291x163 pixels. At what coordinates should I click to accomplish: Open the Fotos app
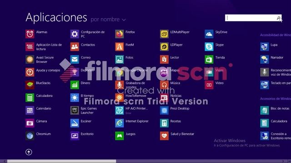click(119, 59)
